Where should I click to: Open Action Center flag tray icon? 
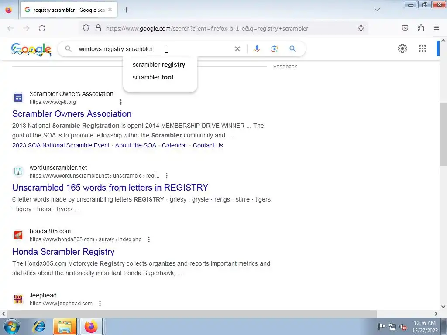(x=382, y=326)
